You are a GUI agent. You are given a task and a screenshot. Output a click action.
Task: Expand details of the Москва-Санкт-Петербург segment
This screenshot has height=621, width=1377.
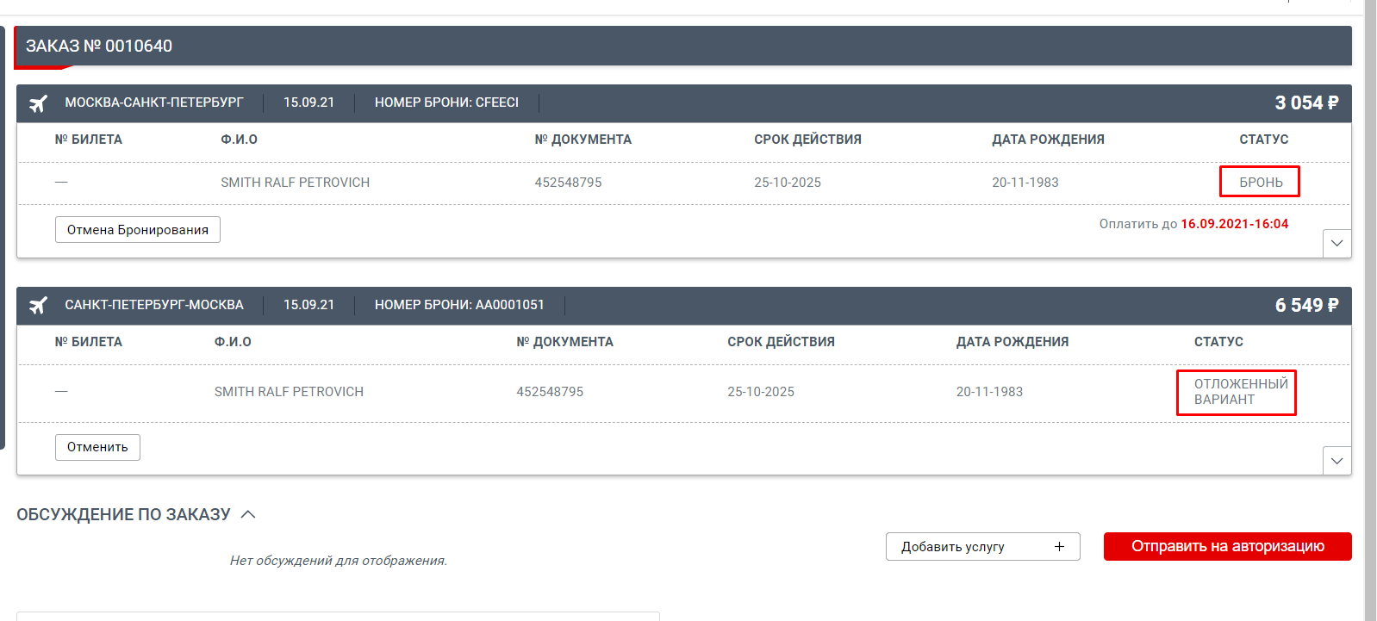tap(1336, 244)
